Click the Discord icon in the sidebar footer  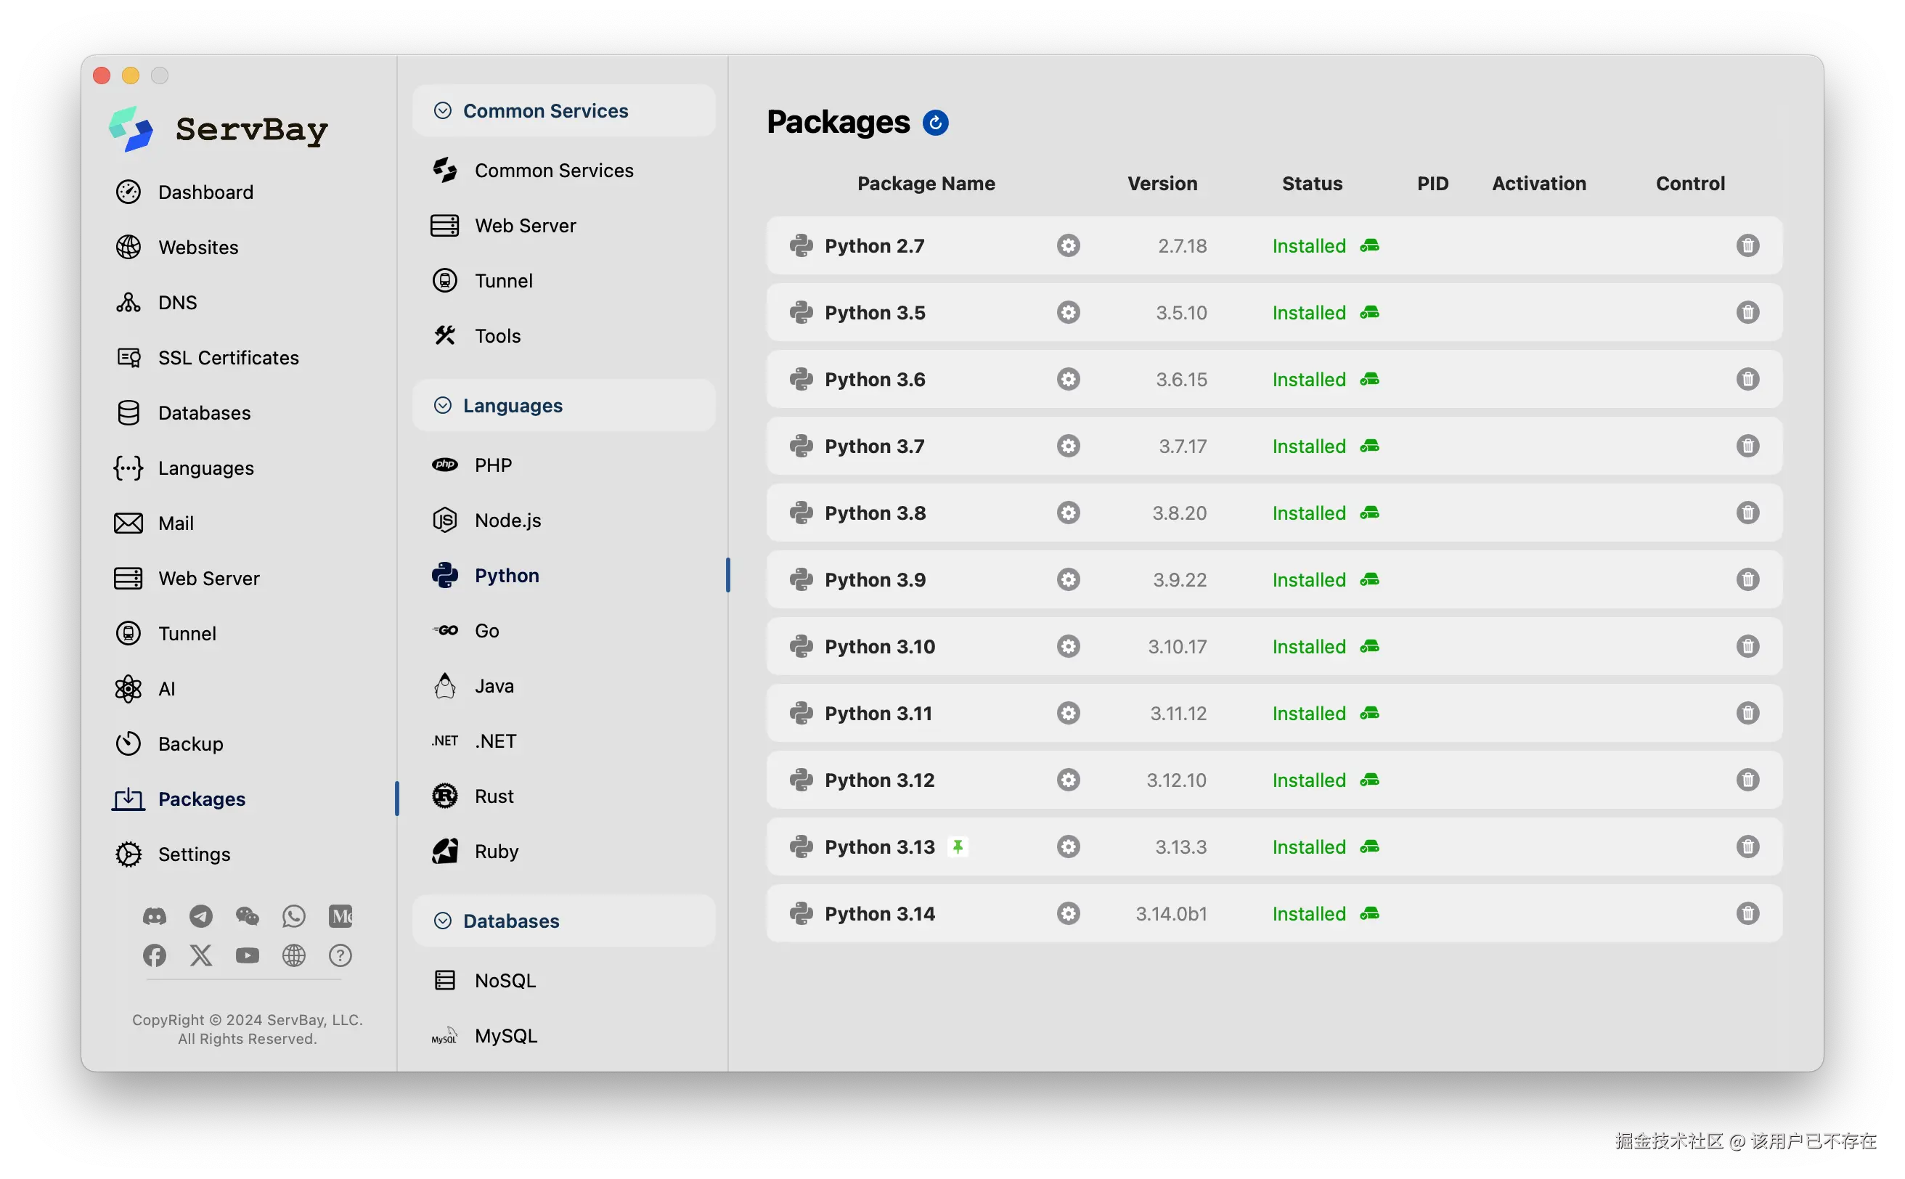pyautogui.click(x=155, y=916)
